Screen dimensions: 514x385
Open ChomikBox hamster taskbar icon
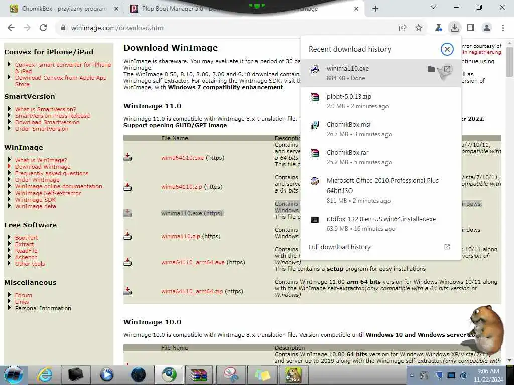coord(293,375)
